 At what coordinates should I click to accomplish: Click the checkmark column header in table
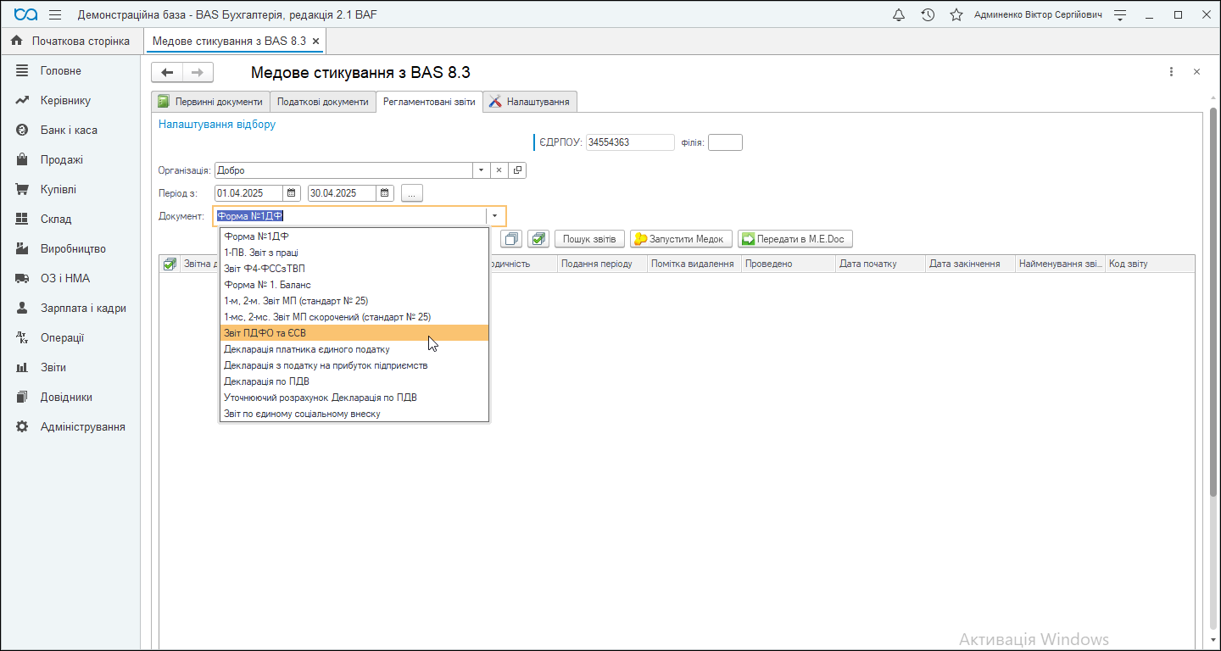click(170, 264)
